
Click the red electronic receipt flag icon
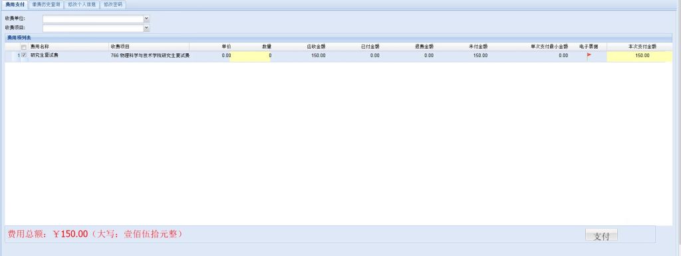point(589,56)
